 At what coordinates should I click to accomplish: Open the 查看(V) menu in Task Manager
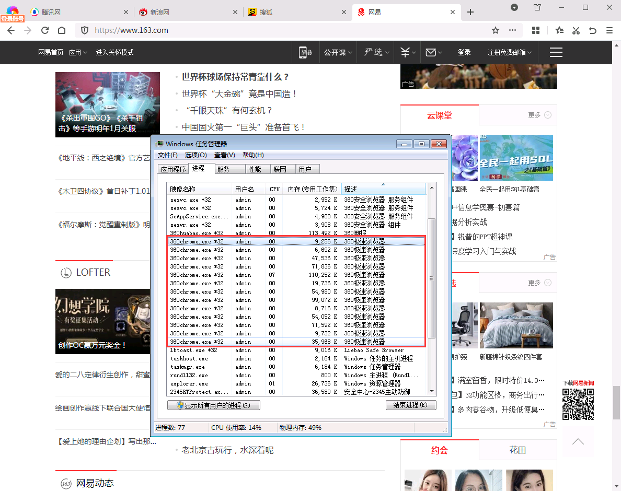(x=225, y=155)
